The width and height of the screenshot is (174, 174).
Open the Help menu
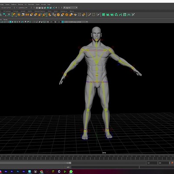pyautogui.click(x=49, y=4)
